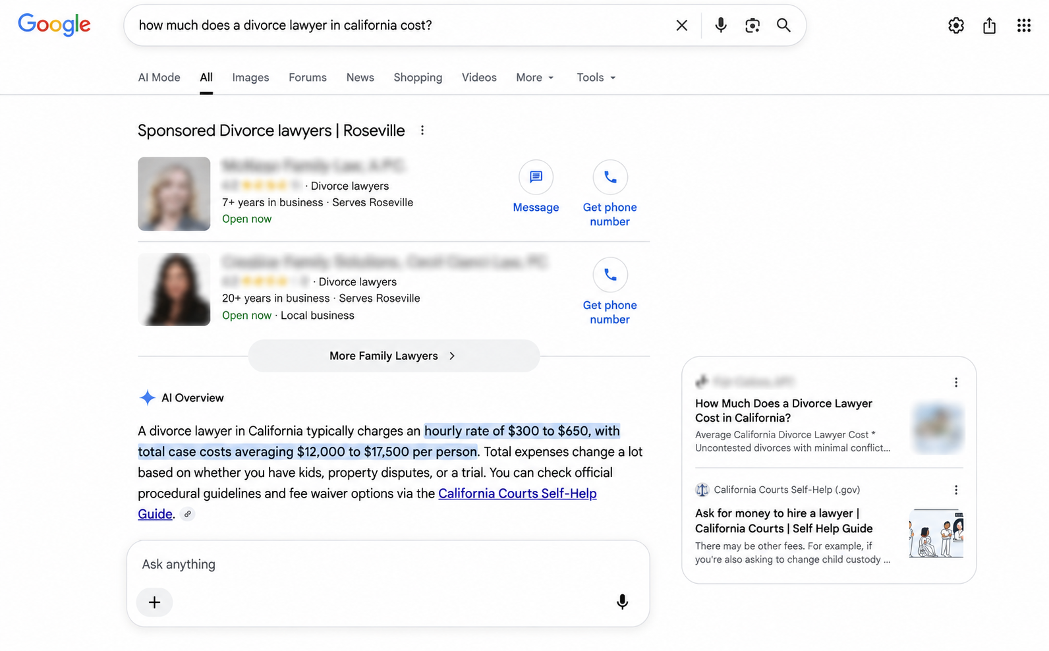Open the Google apps grid

[1023, 25]
